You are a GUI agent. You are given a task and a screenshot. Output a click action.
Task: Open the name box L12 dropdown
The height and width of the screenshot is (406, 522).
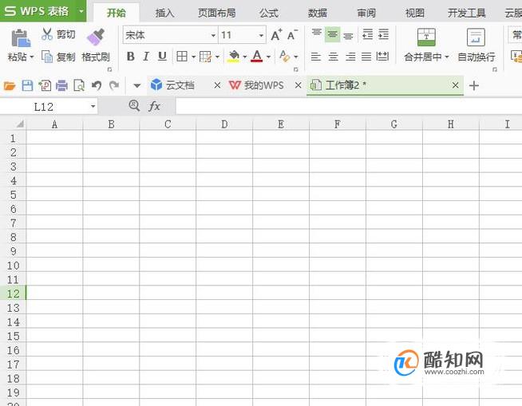pyautogui.click(x=93, y=107)
